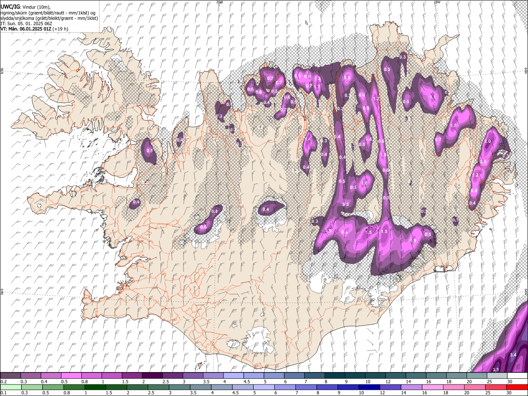This screenshot has width=528, height=396.
Task: Click the lilac 14–16 rain swatch
Action: pos(412,387)
